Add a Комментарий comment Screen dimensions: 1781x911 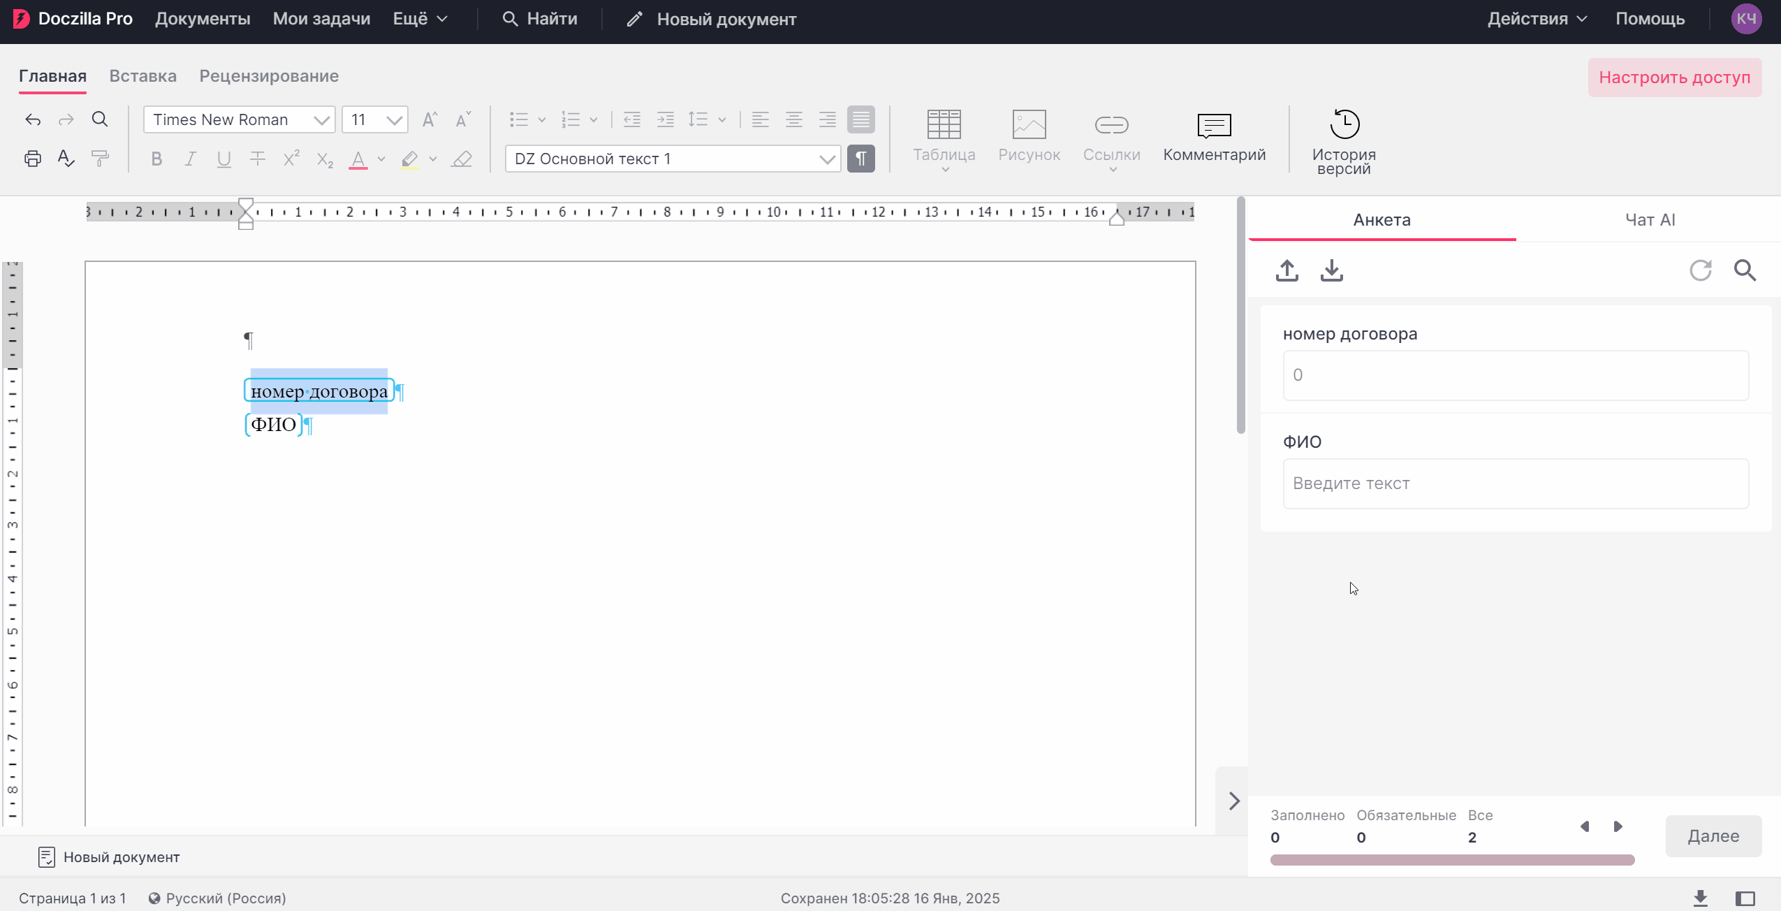point(1214,138)
